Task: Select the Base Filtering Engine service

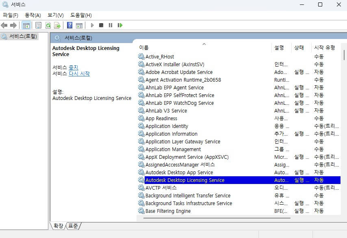Action: tap(239, 211)
